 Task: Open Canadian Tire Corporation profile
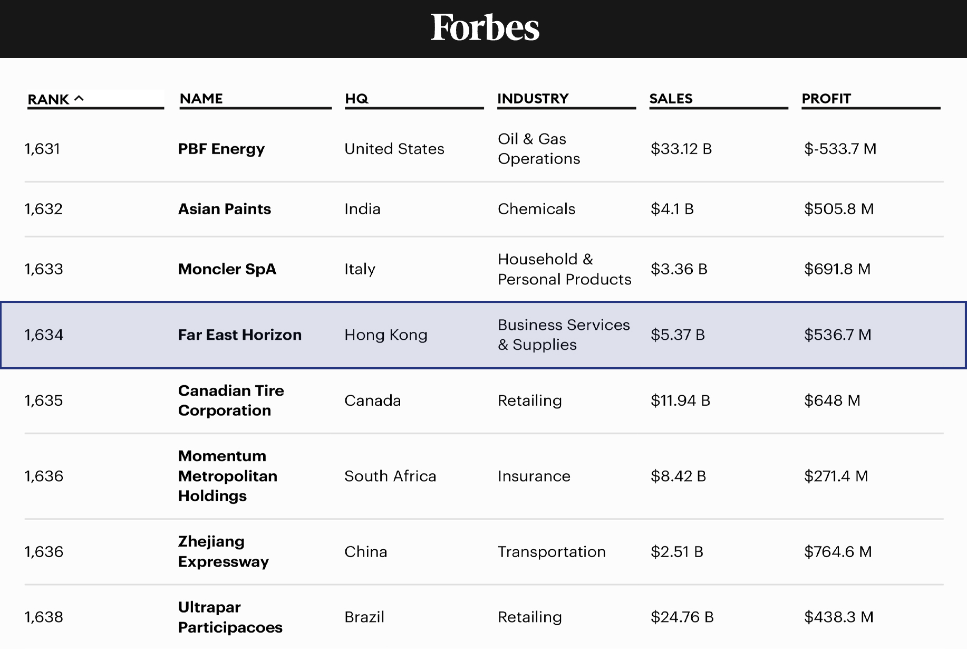point(230,400)
